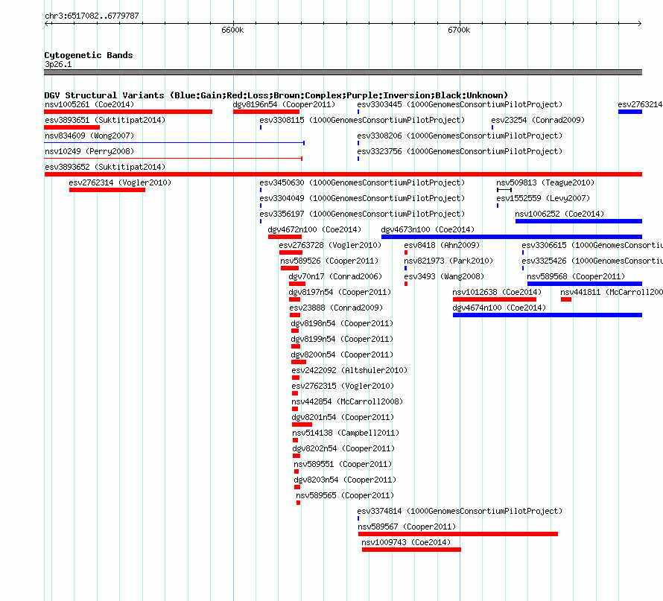Select esv3356197 variant label

tap(362, 214)
